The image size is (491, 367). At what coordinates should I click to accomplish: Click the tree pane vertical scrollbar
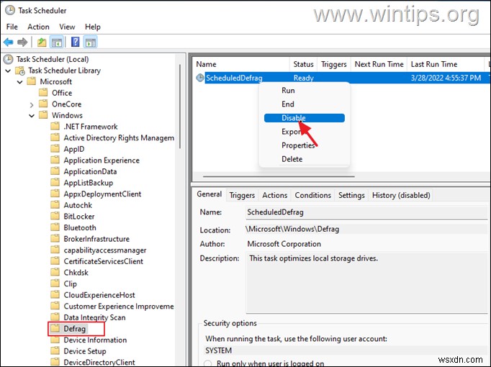pos(180,107)
